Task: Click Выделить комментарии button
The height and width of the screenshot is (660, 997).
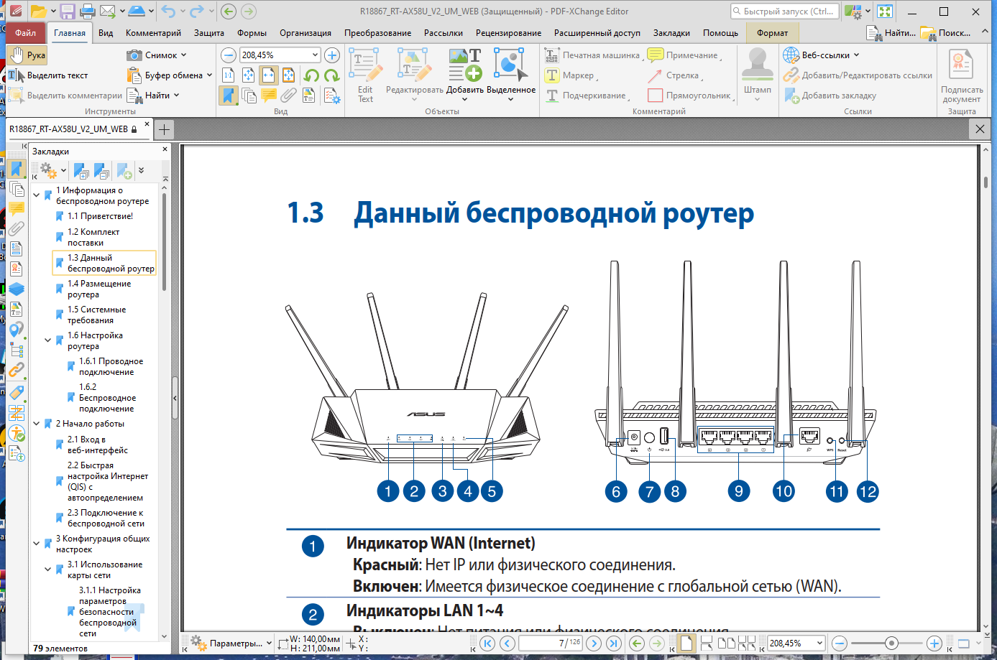Action: pos(65,96)
